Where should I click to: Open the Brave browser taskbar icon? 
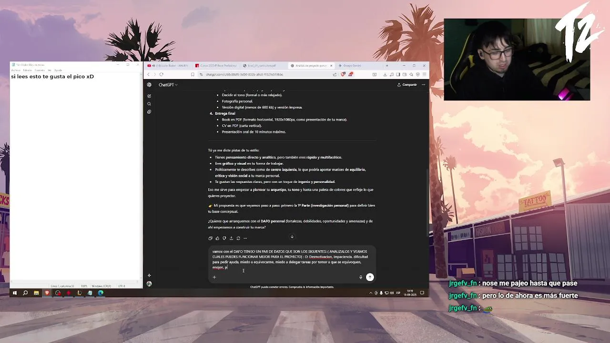47,293
